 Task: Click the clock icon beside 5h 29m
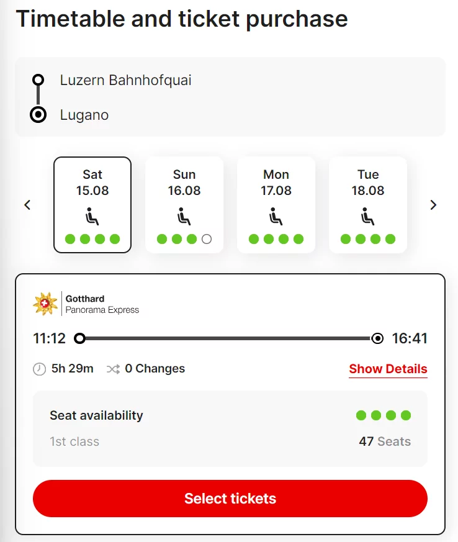coord(40,369)
